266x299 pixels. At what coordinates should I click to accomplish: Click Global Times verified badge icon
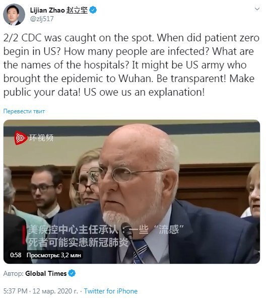coord(72,273)
